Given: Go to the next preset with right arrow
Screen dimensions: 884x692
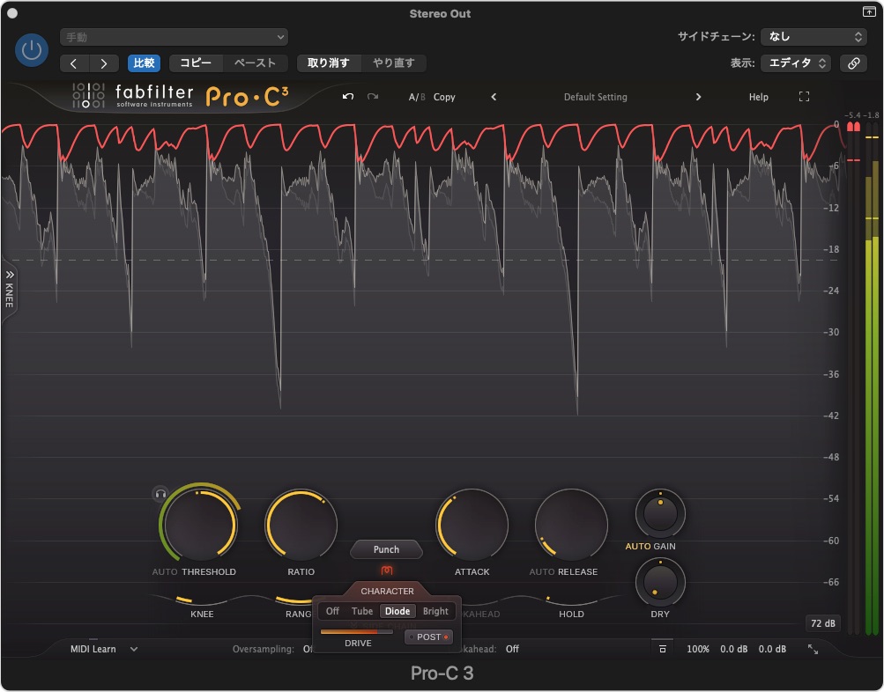Looking at the screenshot, I should [x=699, y=97].
